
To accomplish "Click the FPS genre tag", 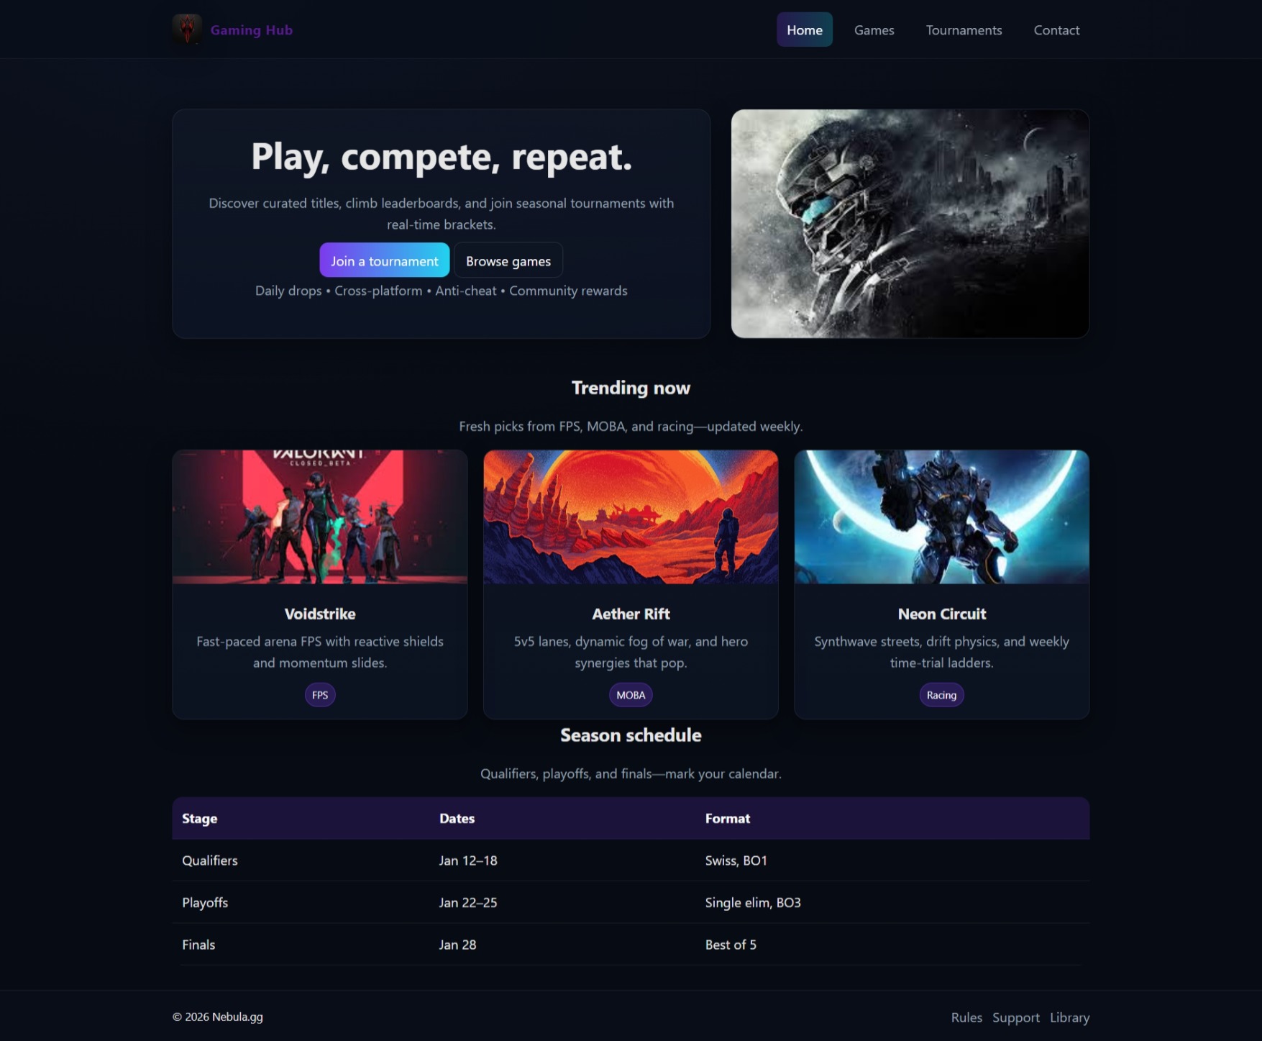I will [x=320, y=695].
